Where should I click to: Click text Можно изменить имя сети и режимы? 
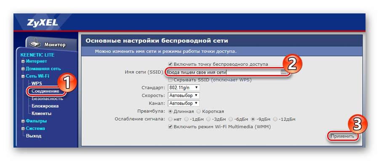[165, 52]
